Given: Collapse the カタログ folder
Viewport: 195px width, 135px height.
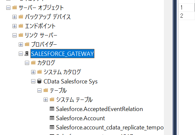Looking at the screenshot, I should click(x=27, y=63).
